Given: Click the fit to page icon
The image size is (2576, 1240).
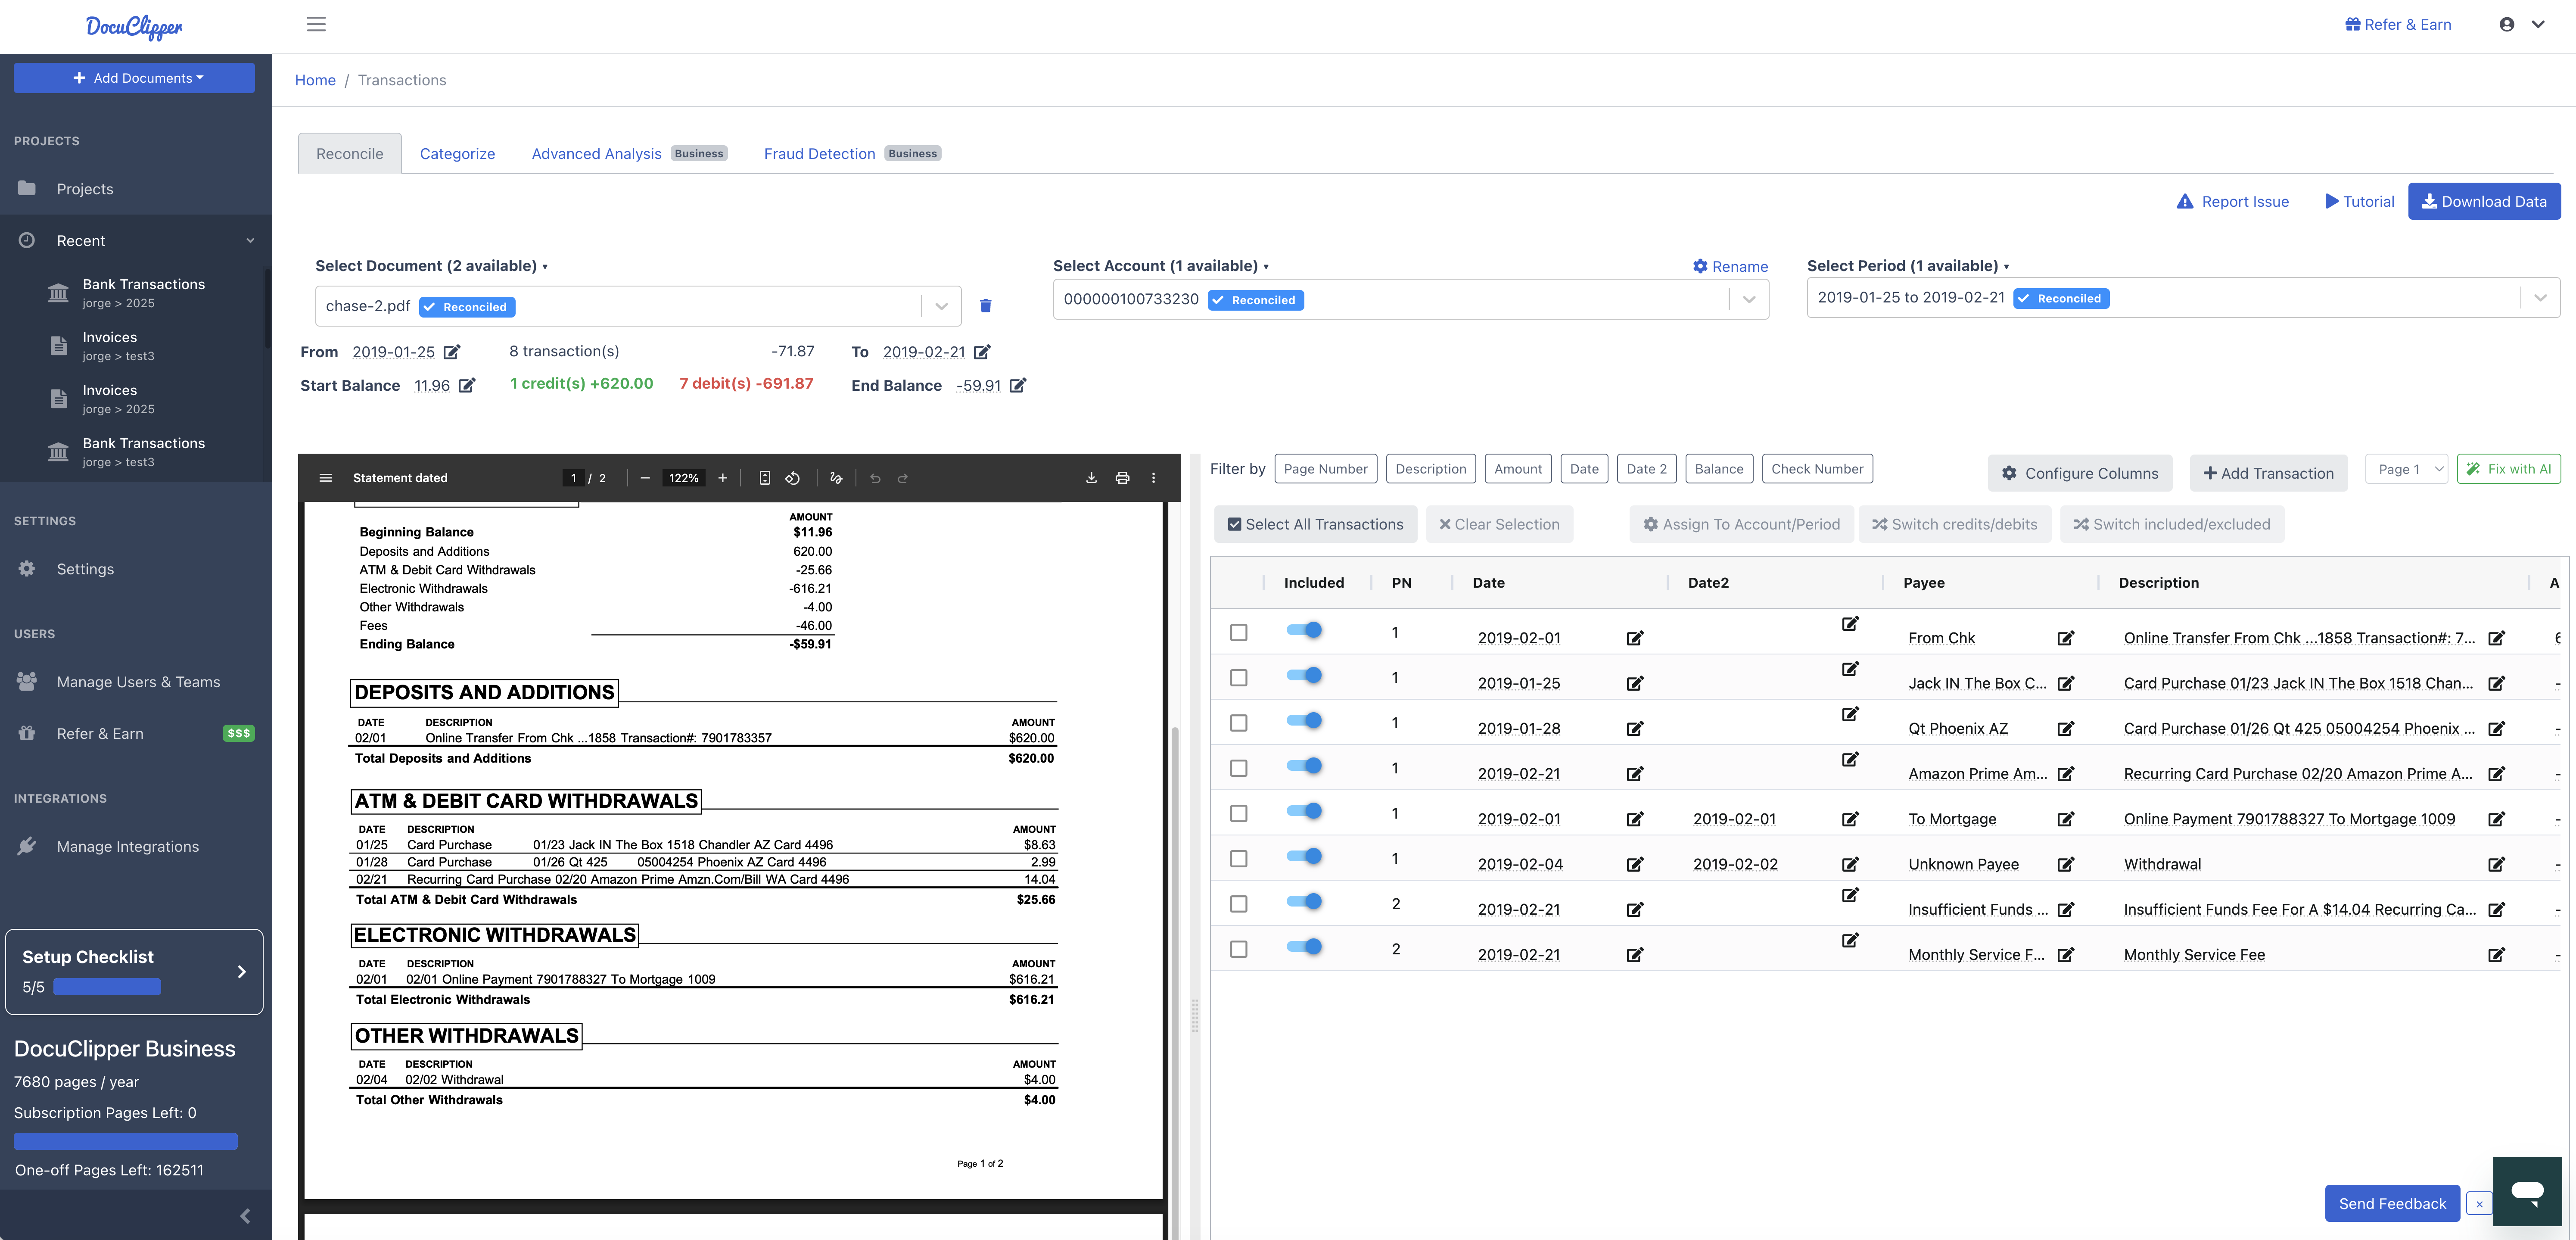Looking at the screenshot, I should (765, 478).
